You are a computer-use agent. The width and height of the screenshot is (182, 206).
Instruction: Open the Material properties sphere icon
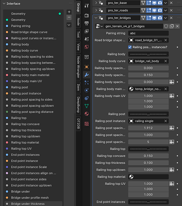coord(87,114)
